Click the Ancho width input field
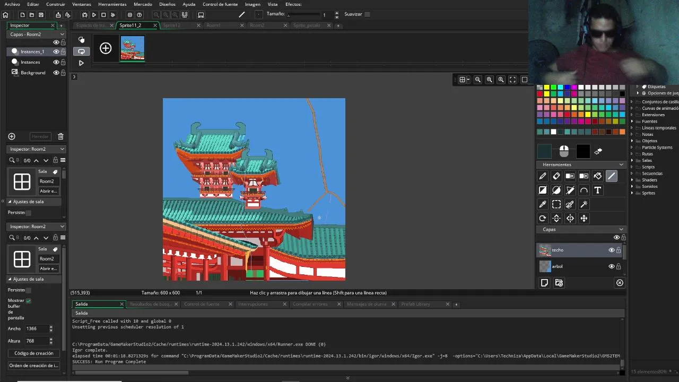 tap(37, 329)
